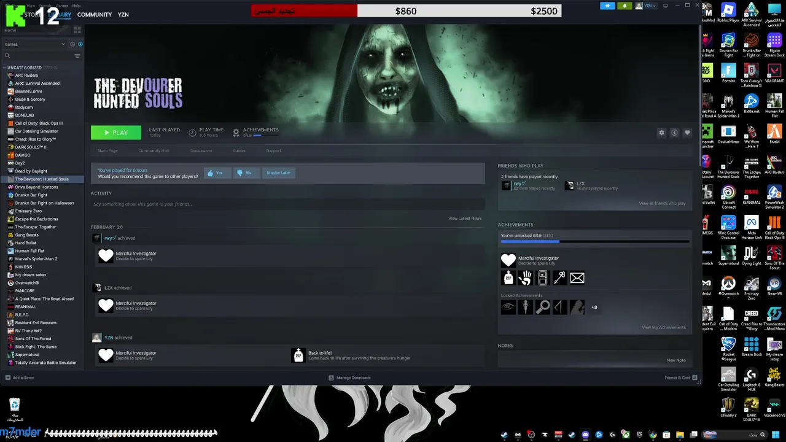Image resolution: width=786 pixels, height=442 pixels.
Task: Click the activity status input field
Action: pyautogui.click(x=287, y=204)
